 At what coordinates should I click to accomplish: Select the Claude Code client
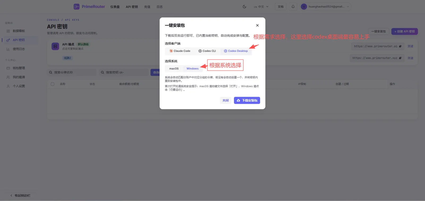(x=180, y=51)
